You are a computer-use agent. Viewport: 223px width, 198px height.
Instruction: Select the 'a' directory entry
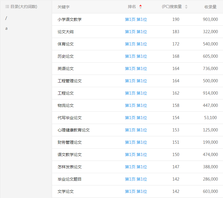7,28
